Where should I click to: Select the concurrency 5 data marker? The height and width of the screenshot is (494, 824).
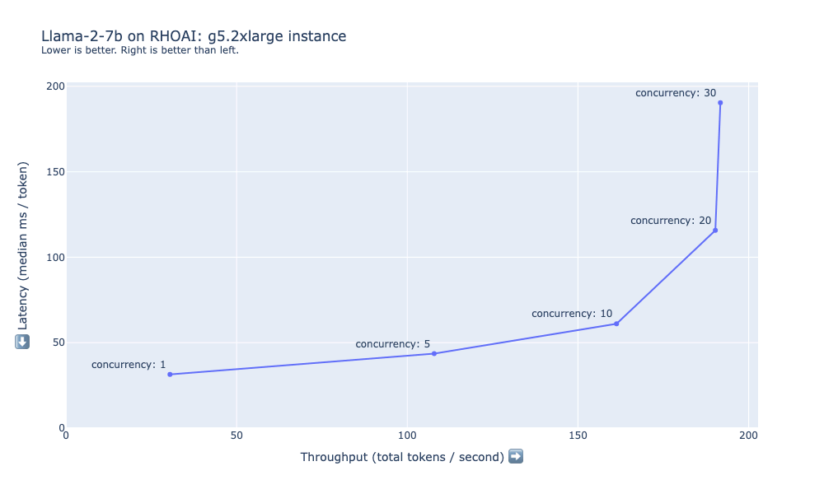[434, 354]
